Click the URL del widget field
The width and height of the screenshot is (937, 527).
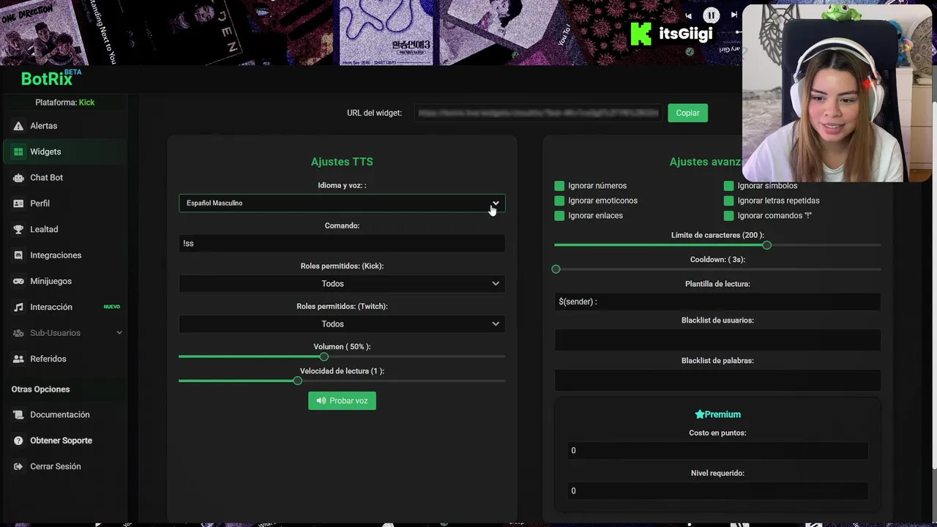click(x=538, y=113)
